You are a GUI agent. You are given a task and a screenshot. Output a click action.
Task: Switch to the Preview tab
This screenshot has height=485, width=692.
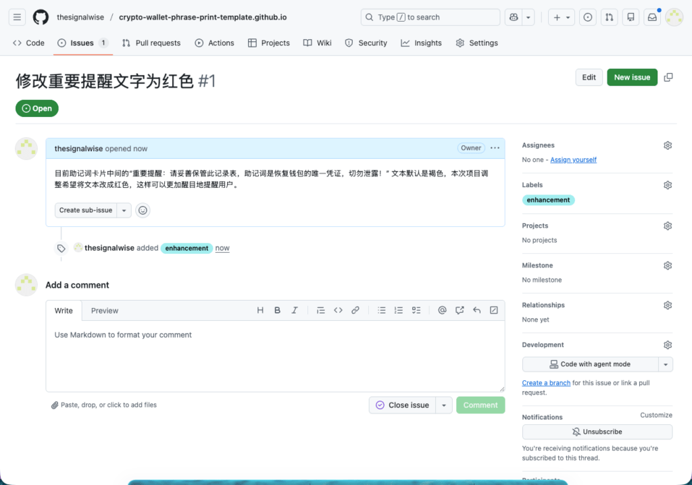tap(105, 311)
